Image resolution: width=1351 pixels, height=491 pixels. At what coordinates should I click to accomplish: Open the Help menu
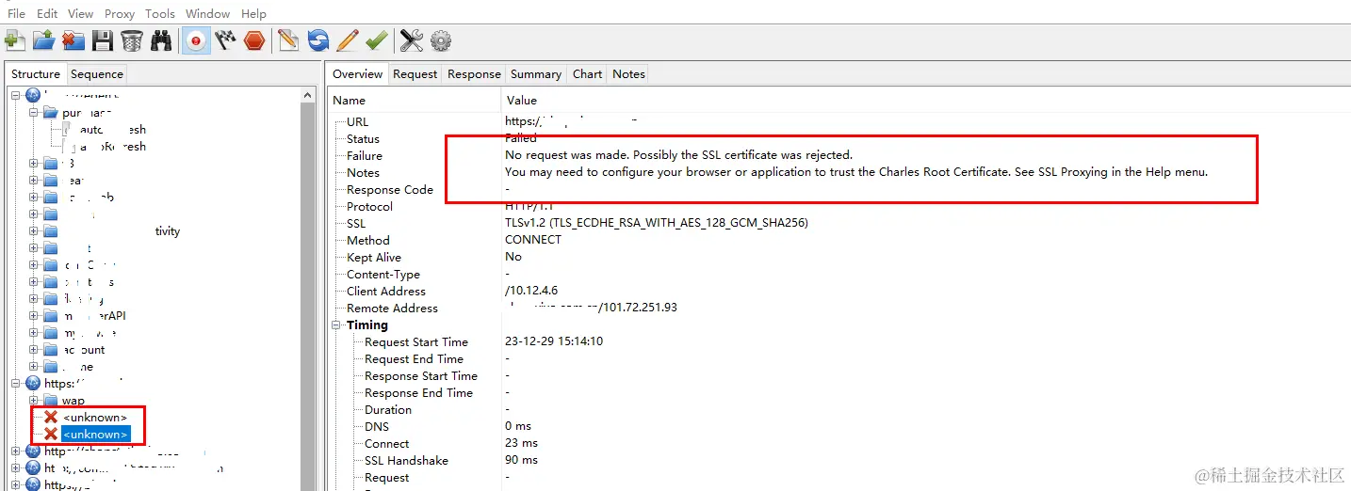coord(253,13)
